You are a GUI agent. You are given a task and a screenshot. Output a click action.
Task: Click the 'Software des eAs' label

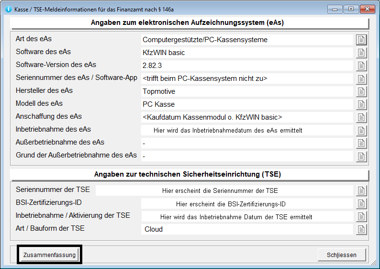[44, 52]
